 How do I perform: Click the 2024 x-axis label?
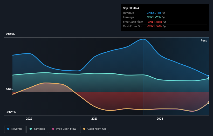coord(160,119)
